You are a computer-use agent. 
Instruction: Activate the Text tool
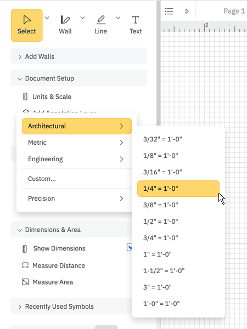point(136,25)
